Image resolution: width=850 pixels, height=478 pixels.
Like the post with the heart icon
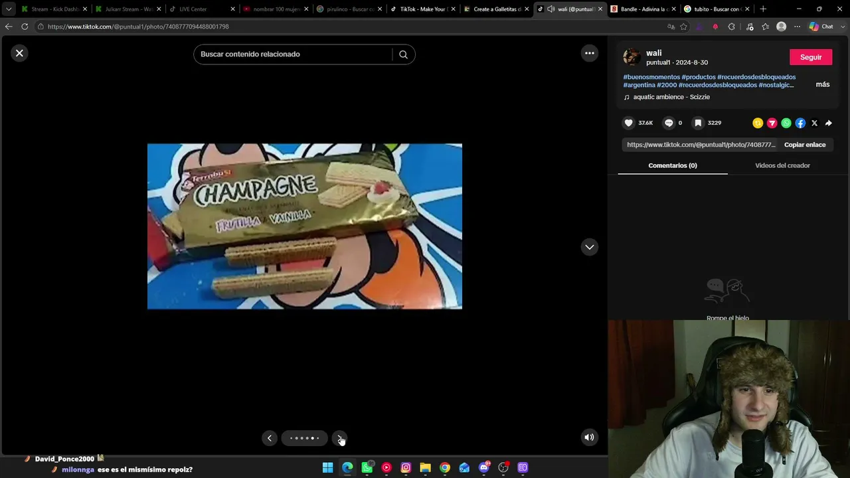coord(629,123)
